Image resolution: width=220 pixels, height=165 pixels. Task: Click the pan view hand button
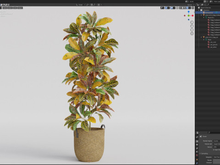192,26
